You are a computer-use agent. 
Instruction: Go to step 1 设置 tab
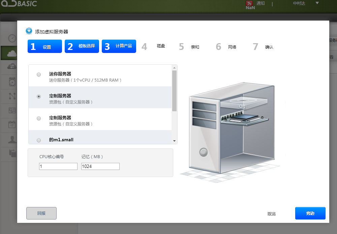click(x=45, y=47)
